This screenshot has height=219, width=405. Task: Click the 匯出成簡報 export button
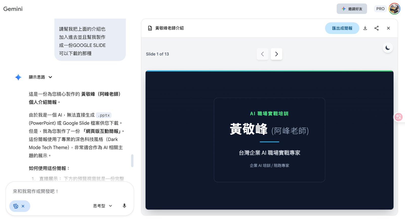point(342,28)
